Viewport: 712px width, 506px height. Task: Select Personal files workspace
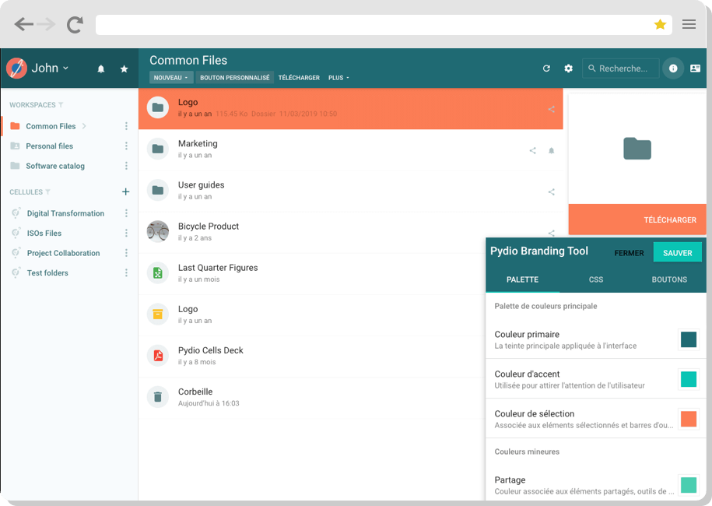coord(49,146)
